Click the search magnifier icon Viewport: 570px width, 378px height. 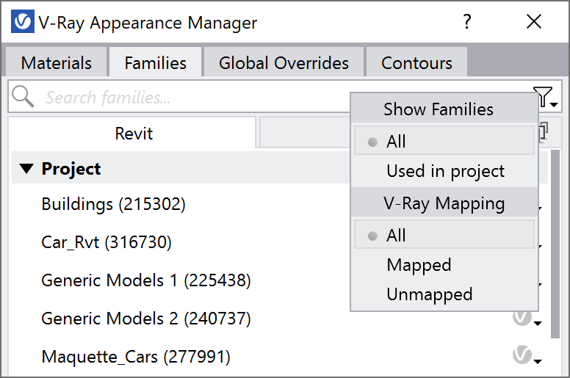23,97
